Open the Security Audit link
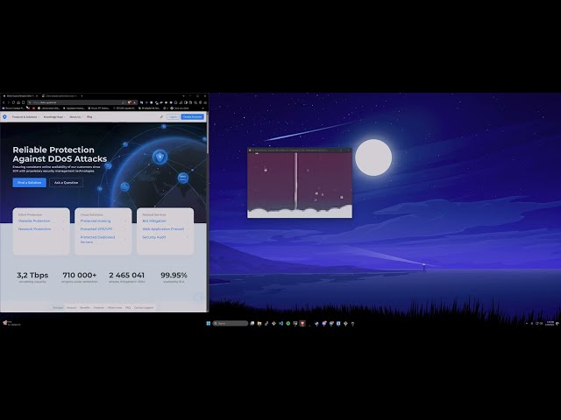 coord(154,237)
